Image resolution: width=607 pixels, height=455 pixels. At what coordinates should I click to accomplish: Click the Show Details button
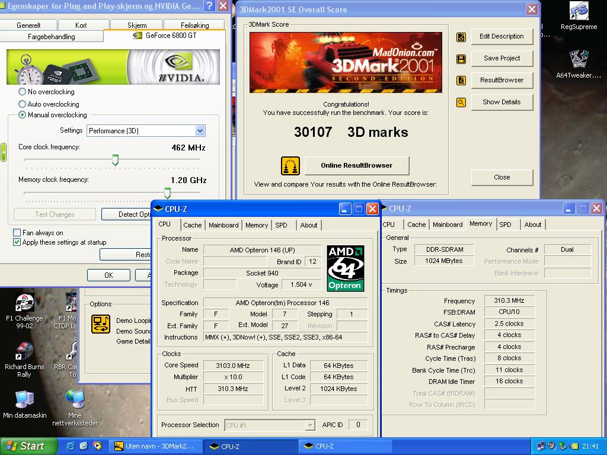pos(501,102)
